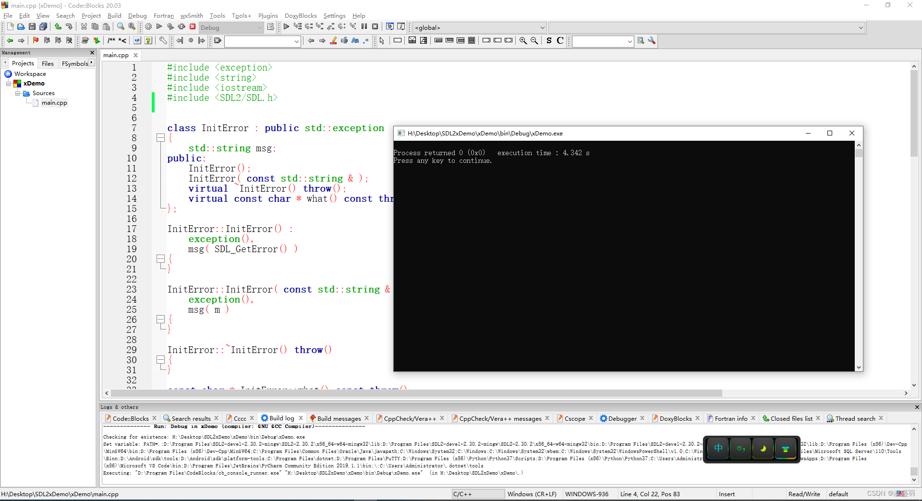
Task: Toggle selected-text-only search option
Action: click(344, 41)
